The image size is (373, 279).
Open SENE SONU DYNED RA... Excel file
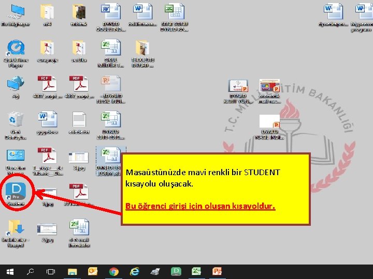point(175,11)
